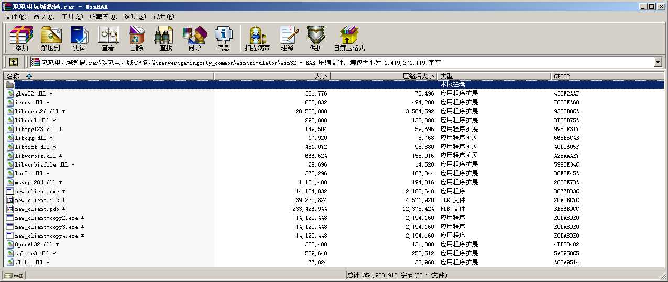Select the glew32.dll file icon
This screenshot has width=668, height=282.
10,93
